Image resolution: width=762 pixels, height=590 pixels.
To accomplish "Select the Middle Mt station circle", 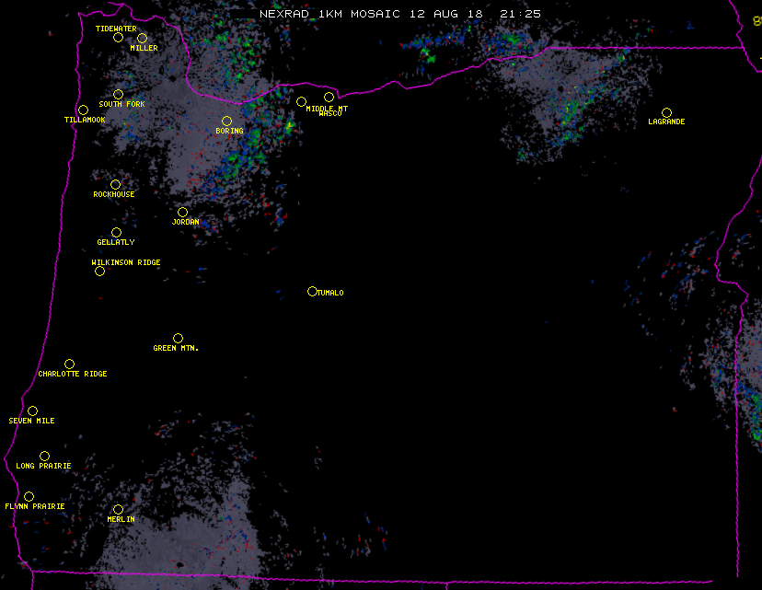I will click(301, 102).
